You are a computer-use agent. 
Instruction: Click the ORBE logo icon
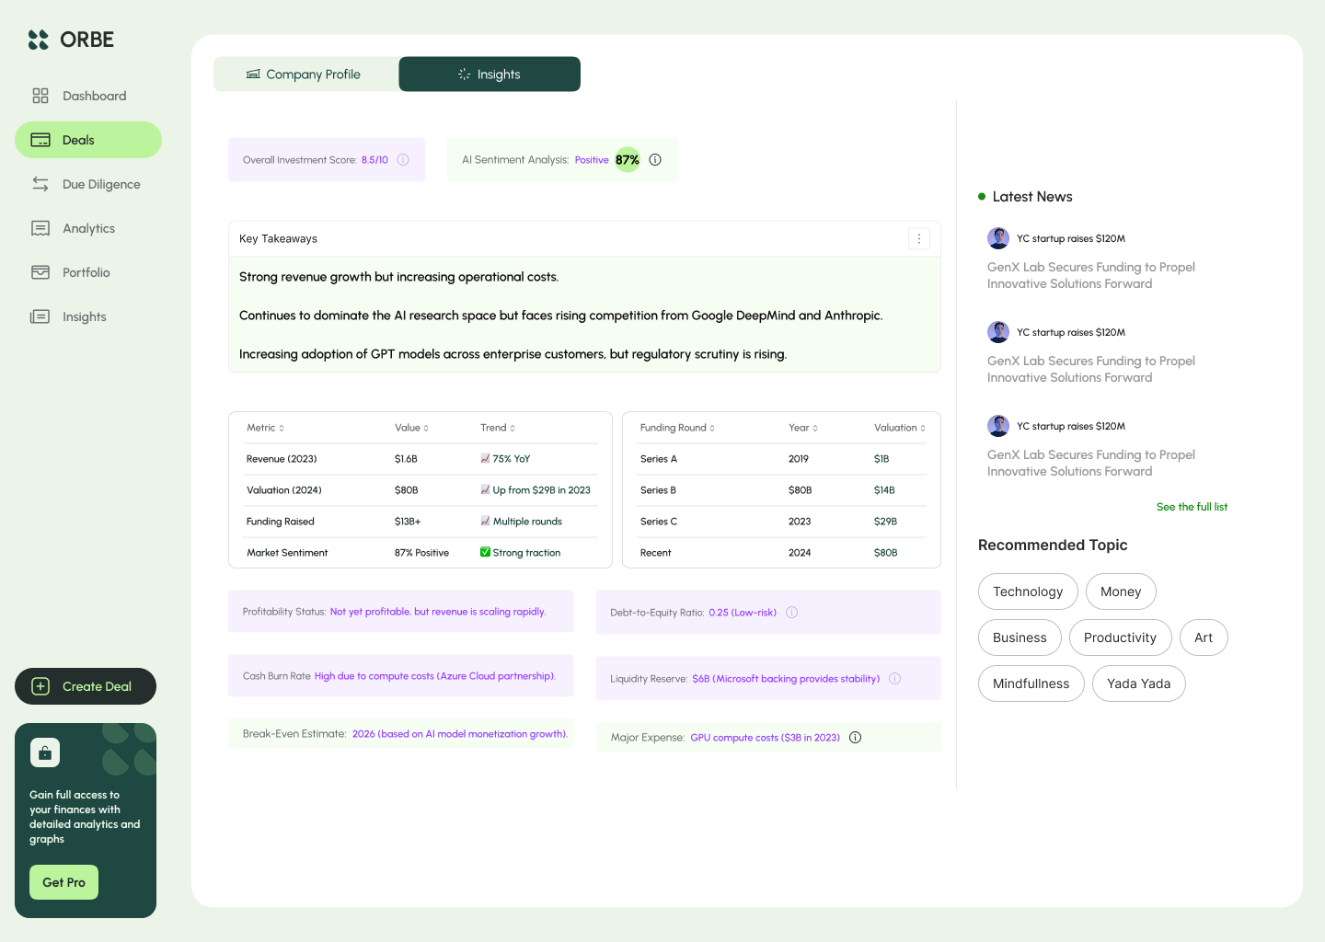[38, 40]
